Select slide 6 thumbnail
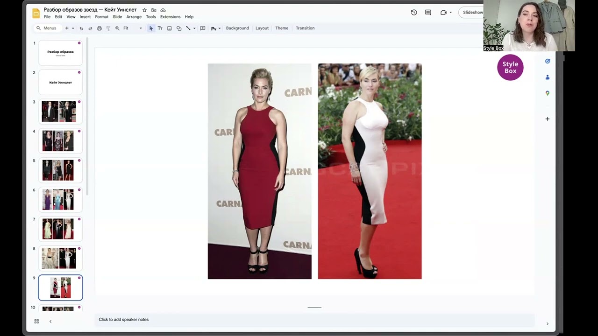 click(60, 200)
